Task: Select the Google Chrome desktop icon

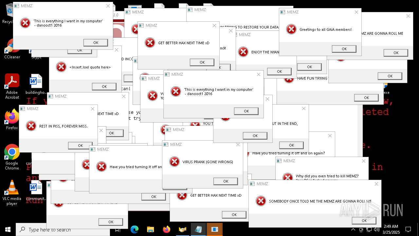Action: pyautogui.click(x=12, y=157)
